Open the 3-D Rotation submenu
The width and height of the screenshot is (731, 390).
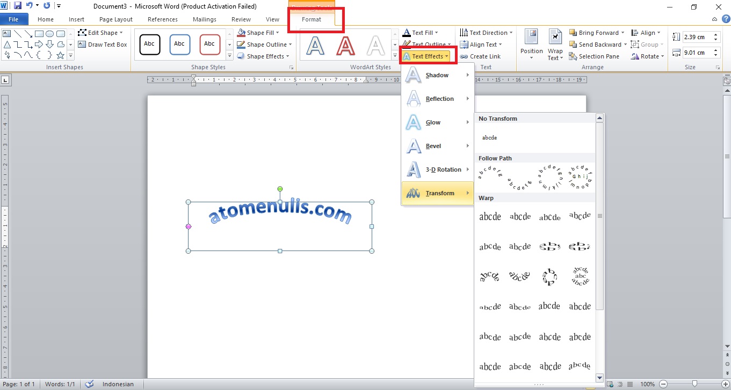pos(438,170)
